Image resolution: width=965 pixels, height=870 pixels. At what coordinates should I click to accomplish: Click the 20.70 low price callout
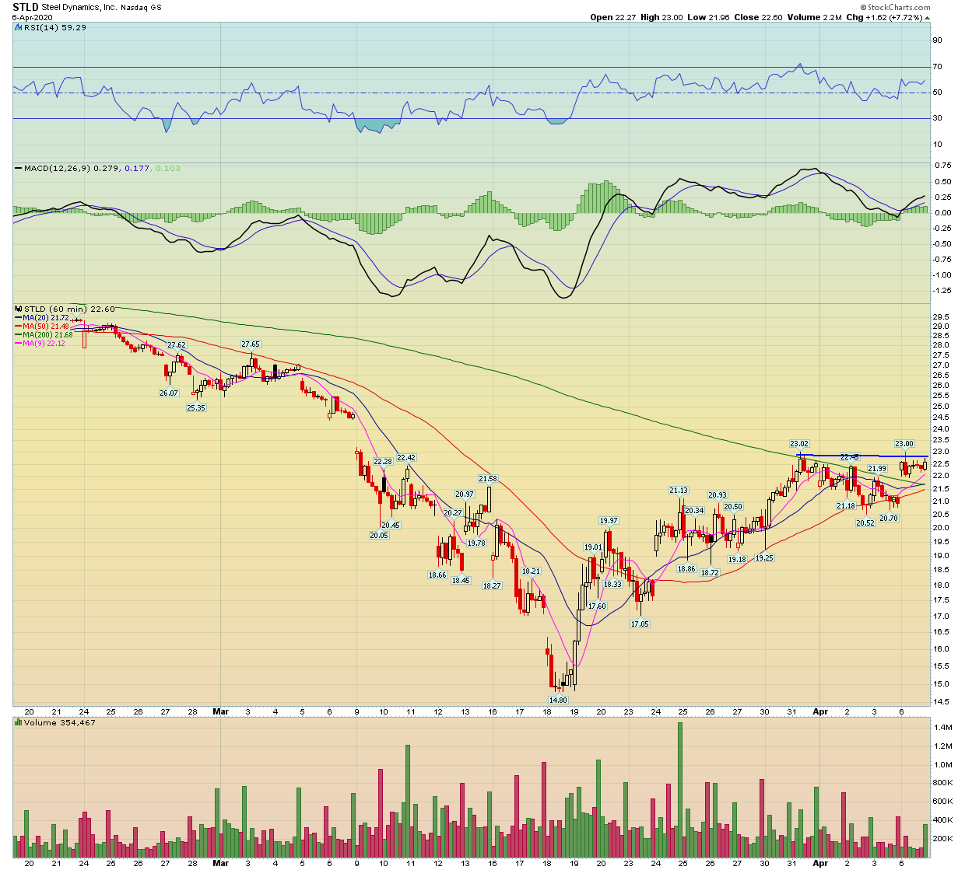(x=889, y=519)
